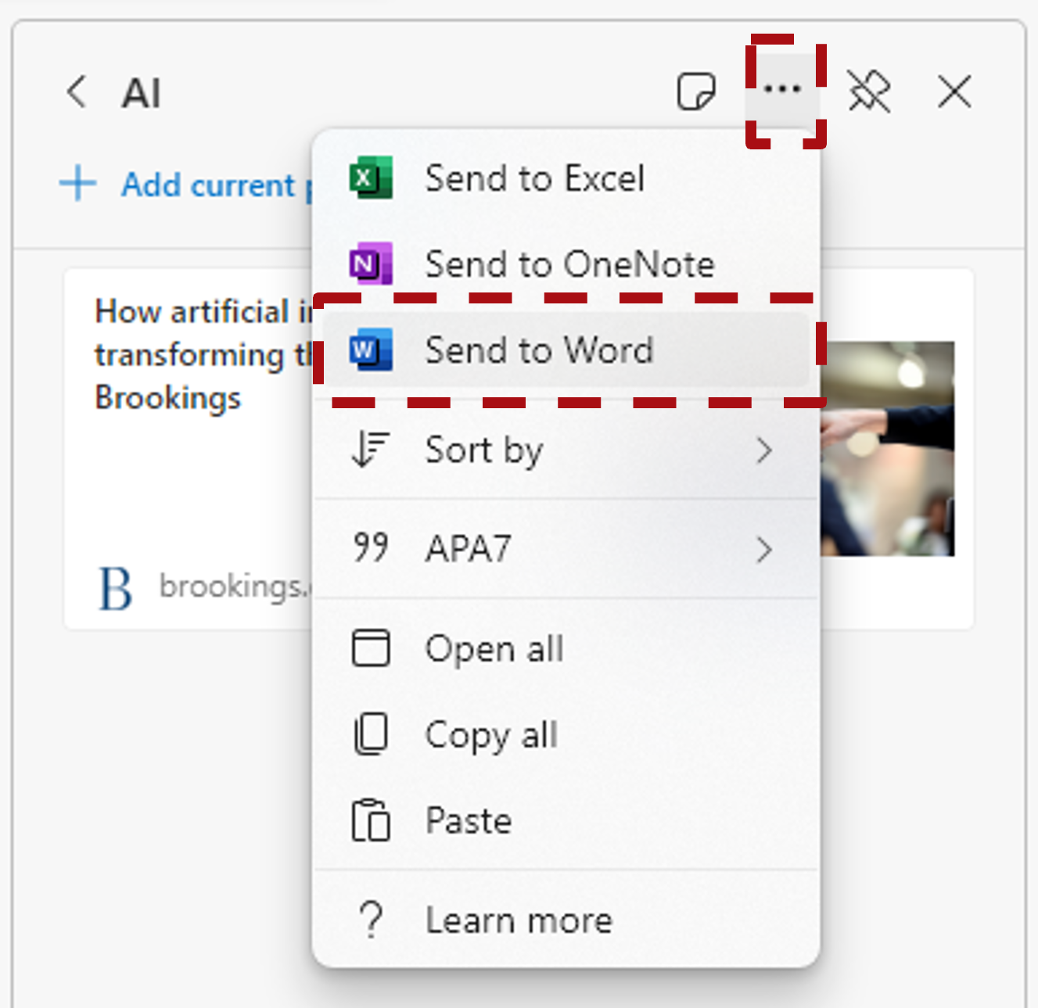Add a note with the sticky note icon

tap(695, 92)
